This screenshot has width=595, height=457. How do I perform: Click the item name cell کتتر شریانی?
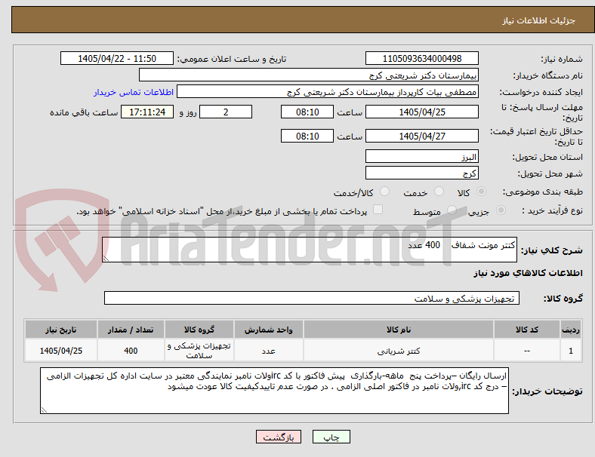[x=399, y=351]
